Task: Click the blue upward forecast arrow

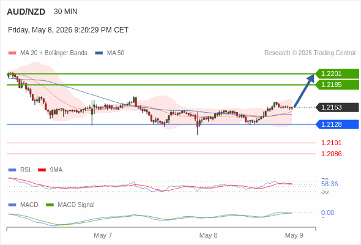Action: pyautogui.click(x=304, y=91)
